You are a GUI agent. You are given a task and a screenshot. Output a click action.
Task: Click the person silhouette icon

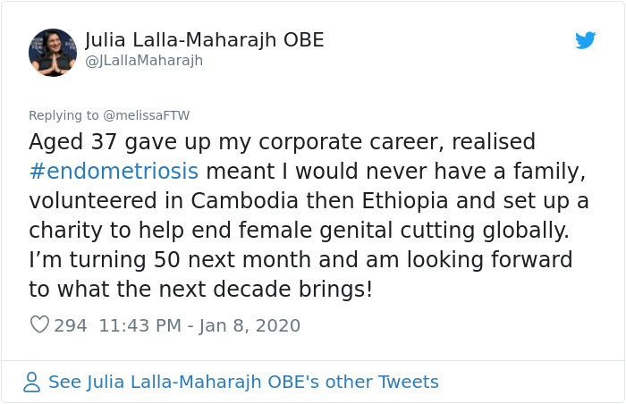[x=32, y=383]
